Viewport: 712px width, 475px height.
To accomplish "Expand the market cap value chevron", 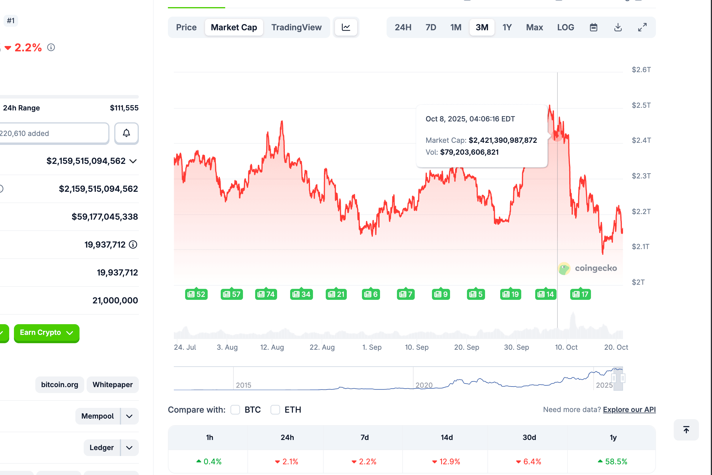I will coord(133,161).
